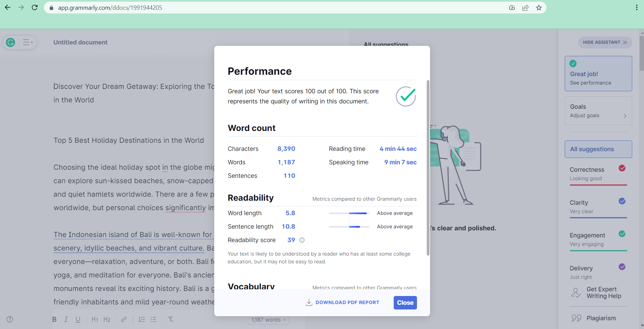Click the Reading time 4 min 44 sec
This screenshot has height=329, width=644.
(x=398, y=149)
